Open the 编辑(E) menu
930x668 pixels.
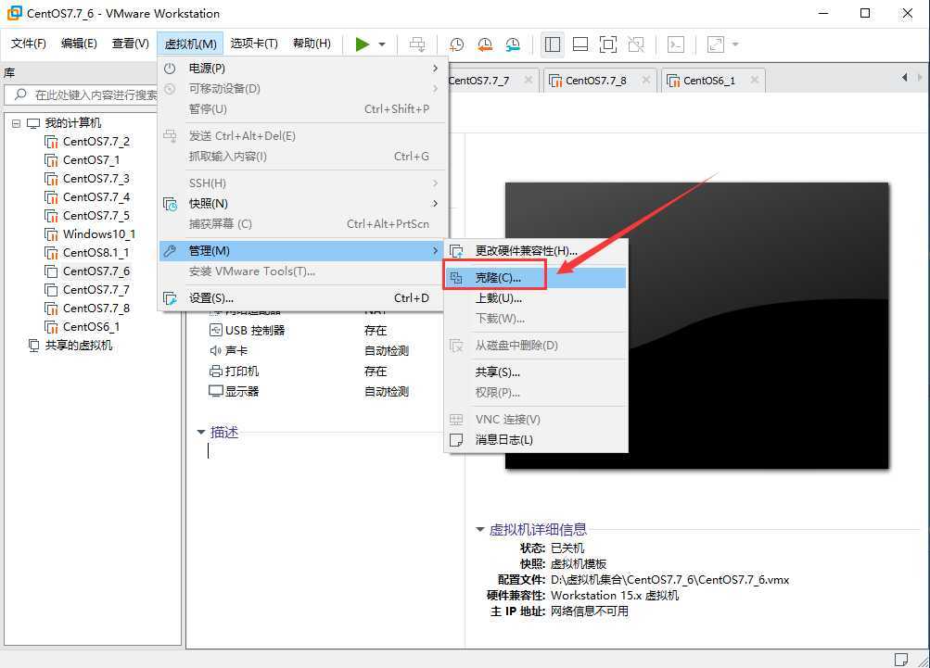(x=79, y=44)
